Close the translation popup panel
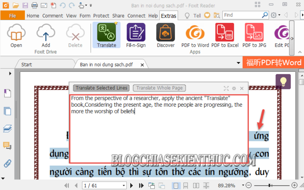Image resolution: width=304 pixels, height=190 pixels. (241, 88)
